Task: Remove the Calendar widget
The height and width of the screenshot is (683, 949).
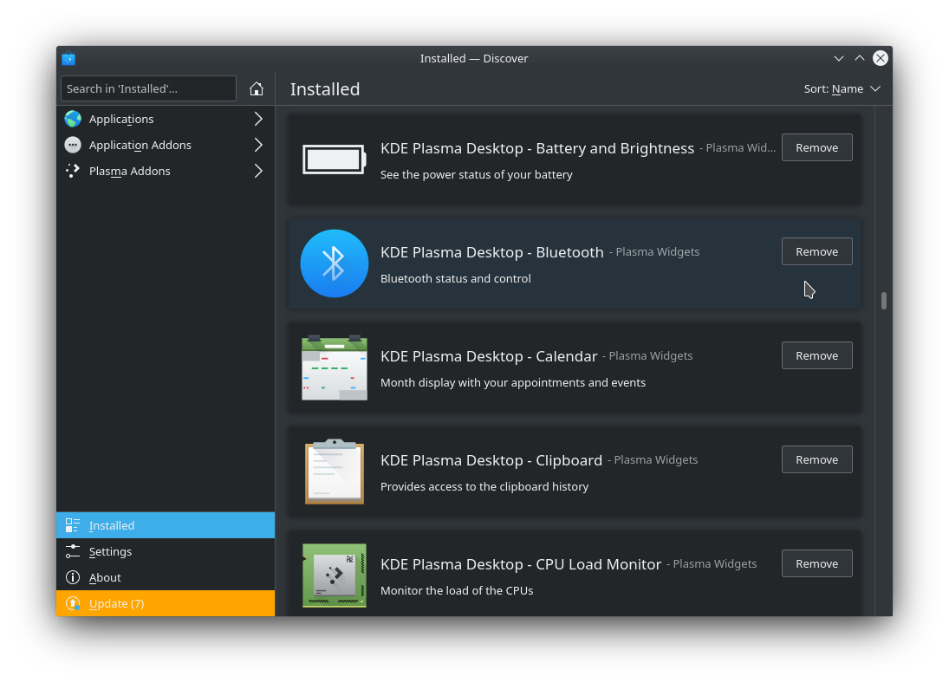Action: click(x=816, y=355)
